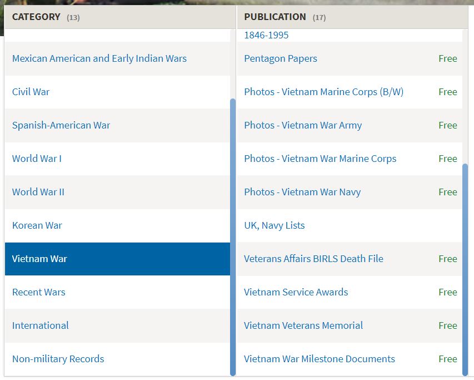
Task: Select World War I category
Action: click(x=37, y=159)
